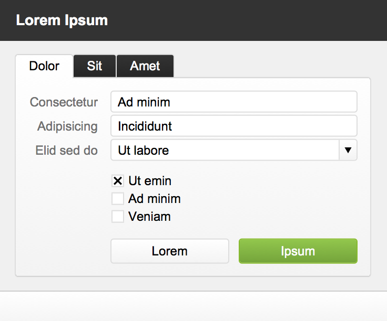Click the Consectetur field label
This screenshot has height=321, width=387.
pos(64,102)
